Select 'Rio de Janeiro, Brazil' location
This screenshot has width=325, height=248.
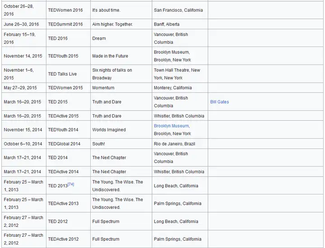[x=174, y=144]
